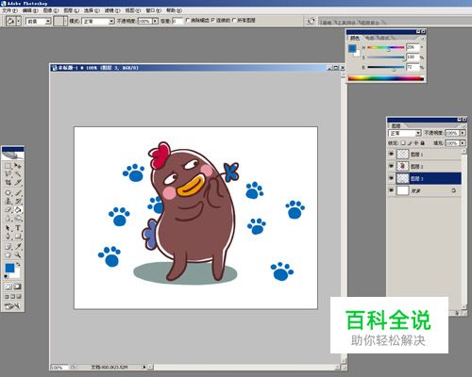Reset default colors in toolbox
Screen dimensions: 472x377
click(7, 276)
